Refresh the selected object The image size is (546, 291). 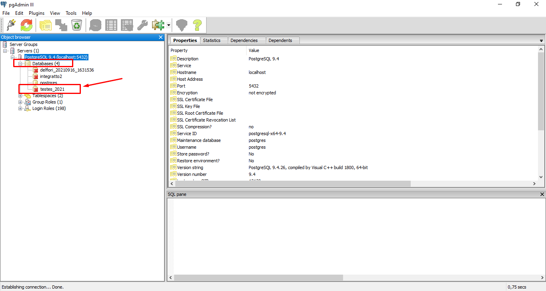pyautogui.click(x=26, y=25)
